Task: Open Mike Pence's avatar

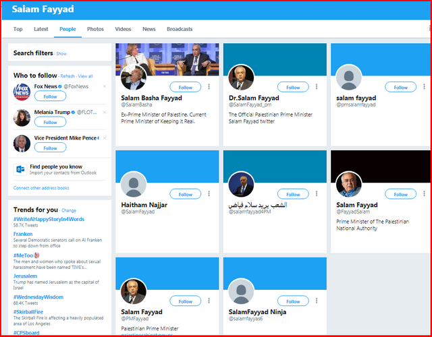Action: click(x=22, y=144)
